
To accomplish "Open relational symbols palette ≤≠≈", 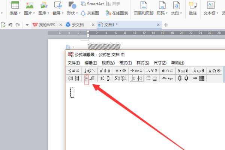I will click(x=73, y=70).
